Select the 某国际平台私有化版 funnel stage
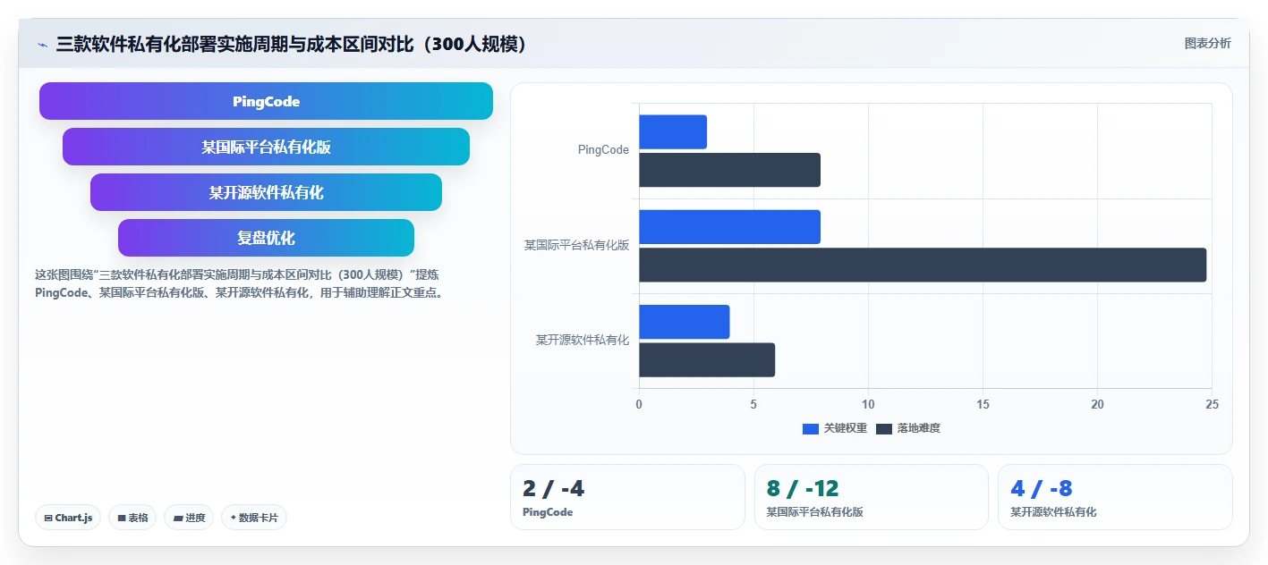This screenshot has width=1268, height=565. (x=266, y=147)
